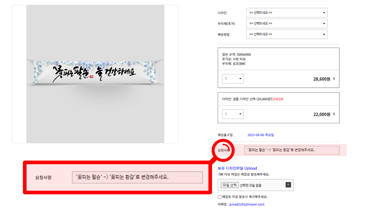Click the 메일로 자료 발송시 체크해주세요 label
Image resolution: width=374 pixels, height=213 pixels.
pyautogui.click(x=245, y=197)
